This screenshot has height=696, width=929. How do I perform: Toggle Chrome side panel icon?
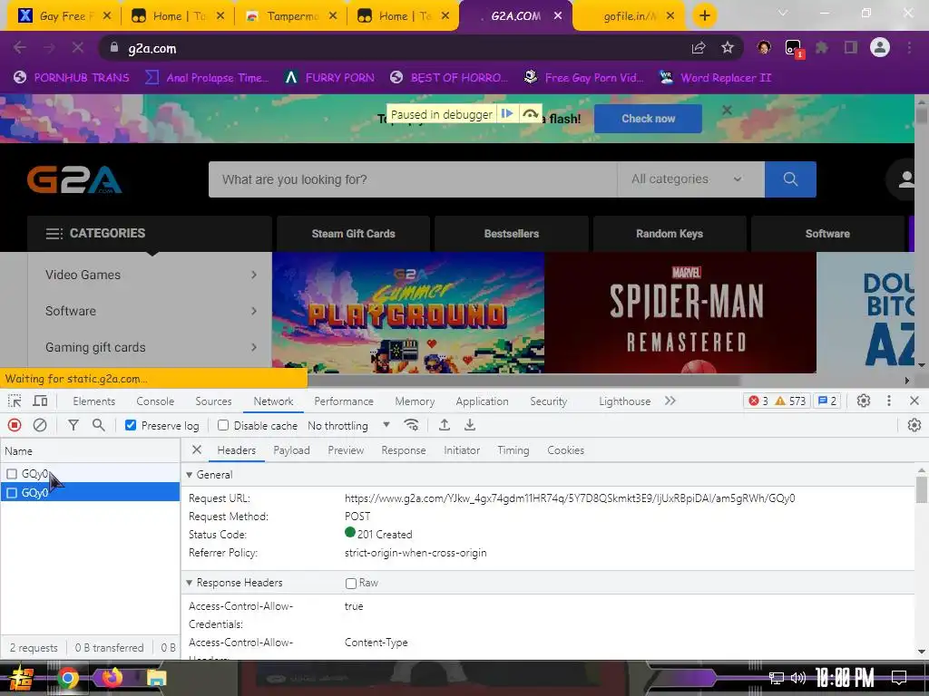(x=851, y=48)
